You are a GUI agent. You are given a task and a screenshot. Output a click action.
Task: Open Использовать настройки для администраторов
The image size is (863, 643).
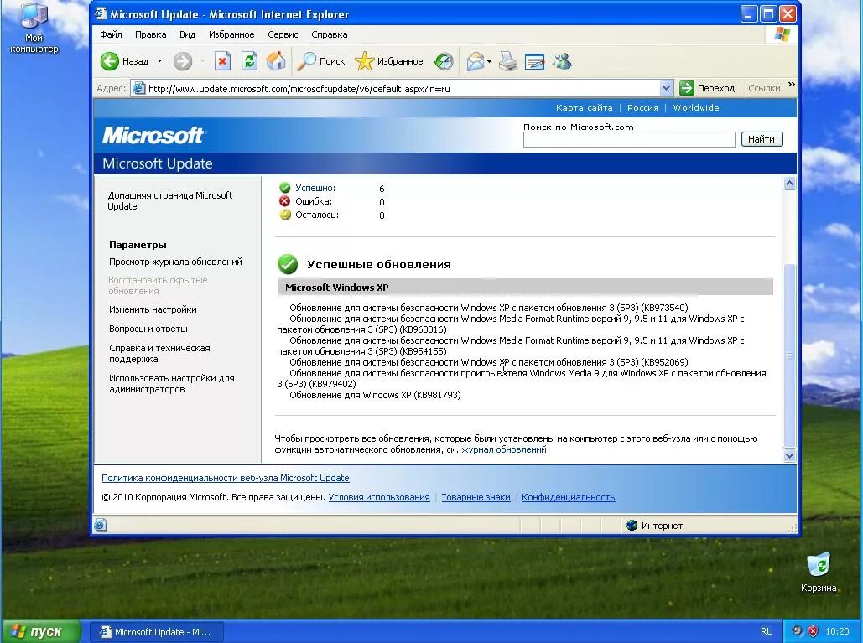pyautogui.click(x=171, y=384)
